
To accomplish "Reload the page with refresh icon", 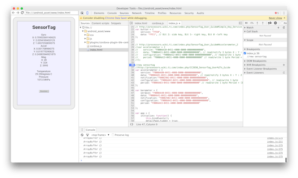I will [x=22, y=13].
